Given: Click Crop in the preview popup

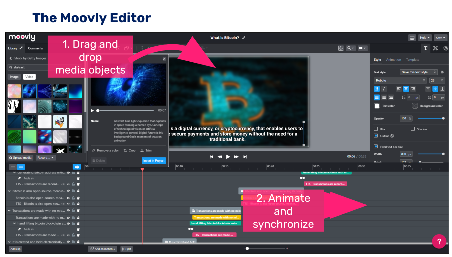Looking at the screenshot, I should click(x=130, y=150).
